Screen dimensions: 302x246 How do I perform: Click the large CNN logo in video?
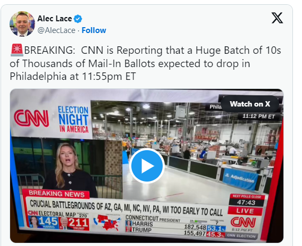[x=31, y=118]
